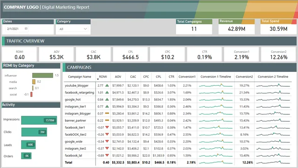The height and width of the screenshot is (168, 298).
Task: Click Conversion 2 Timeline column header
Action: [x=273, y=77]
